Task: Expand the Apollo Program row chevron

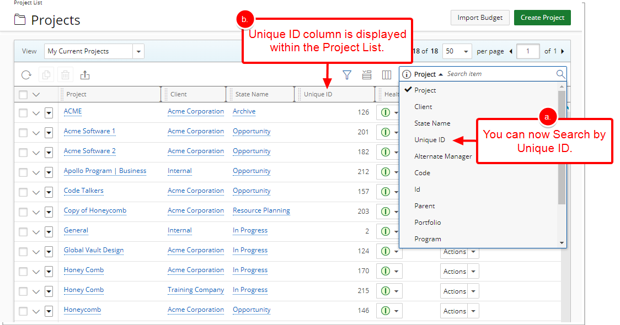Action: (x=36, y=172)
